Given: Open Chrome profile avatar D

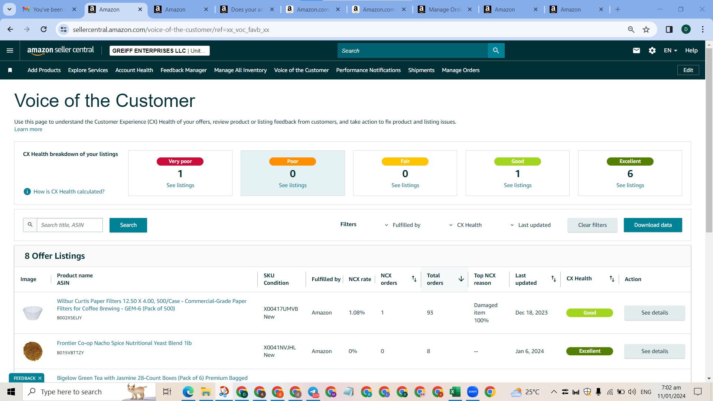Looking at the screenshot, I should click(686, 29).
